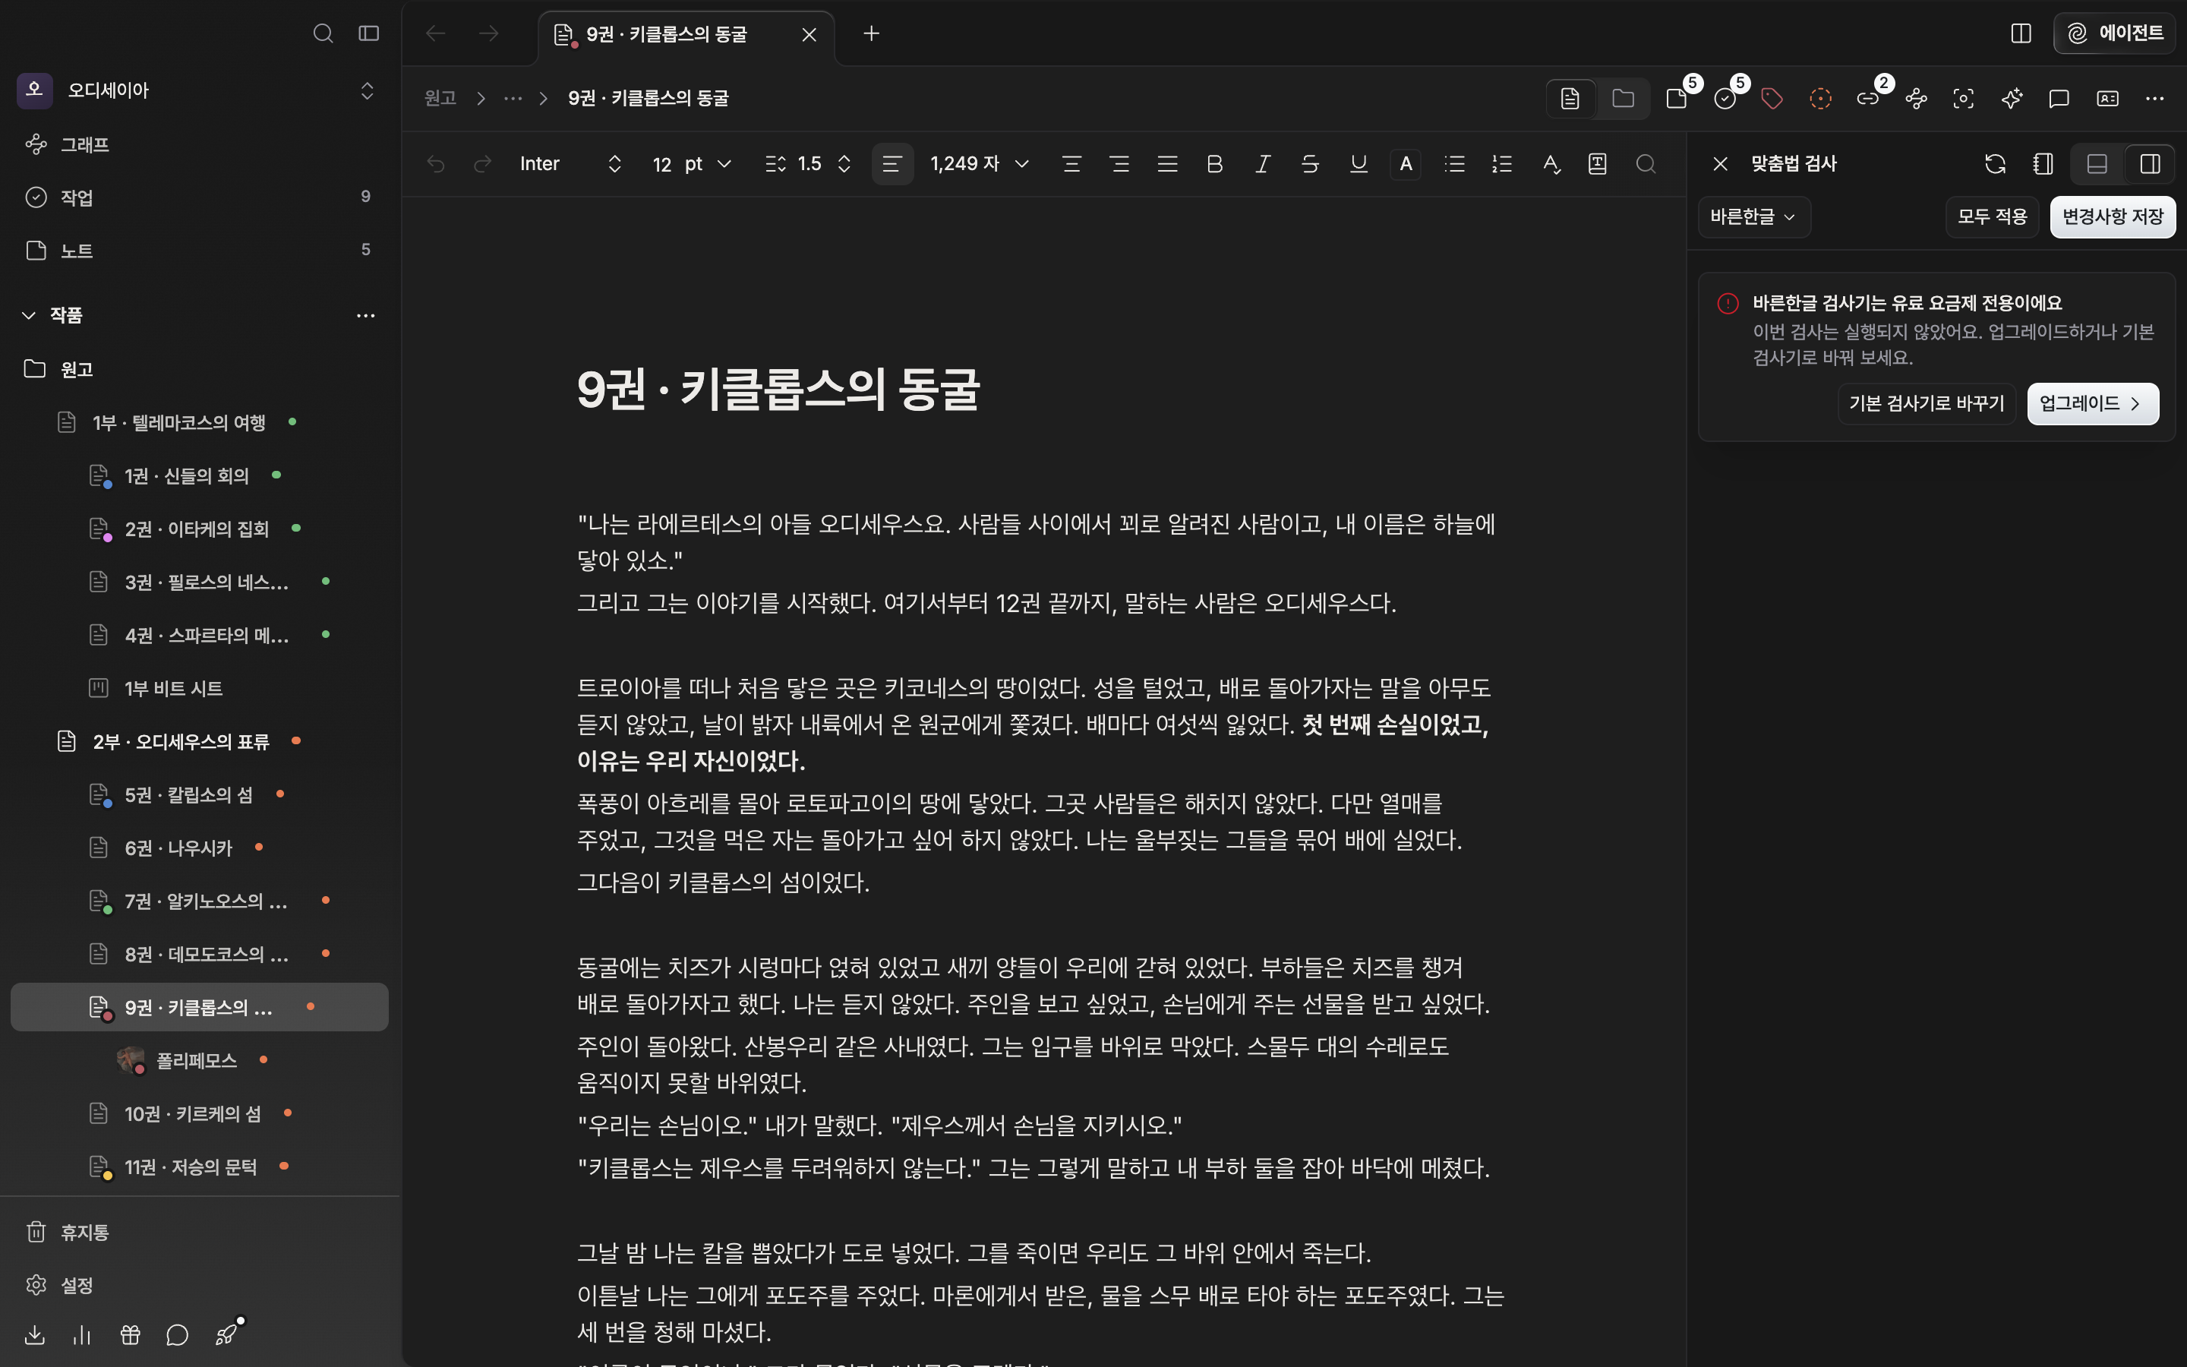
Task: Open the gift icon in the bottom bar
Action: tap(130, 1334)
